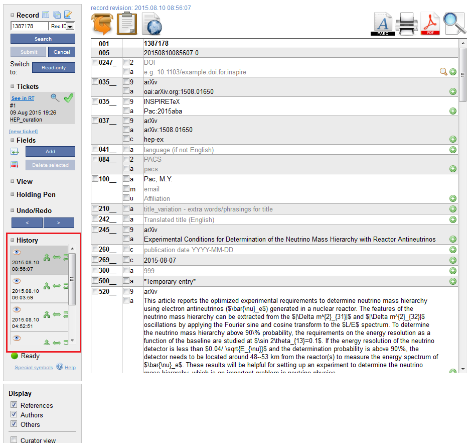Open the MARC view of the record
This screenshot has height=443, width=472.
click(382, 23)
